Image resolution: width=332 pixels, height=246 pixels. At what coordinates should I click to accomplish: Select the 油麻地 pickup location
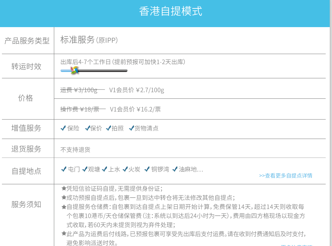(x=190, y=169)
